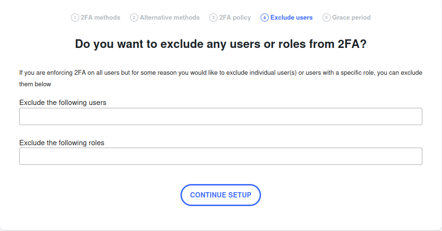442x231 pixels.
Task: Open the Alternative methods step label
Action: click(170, 17)
